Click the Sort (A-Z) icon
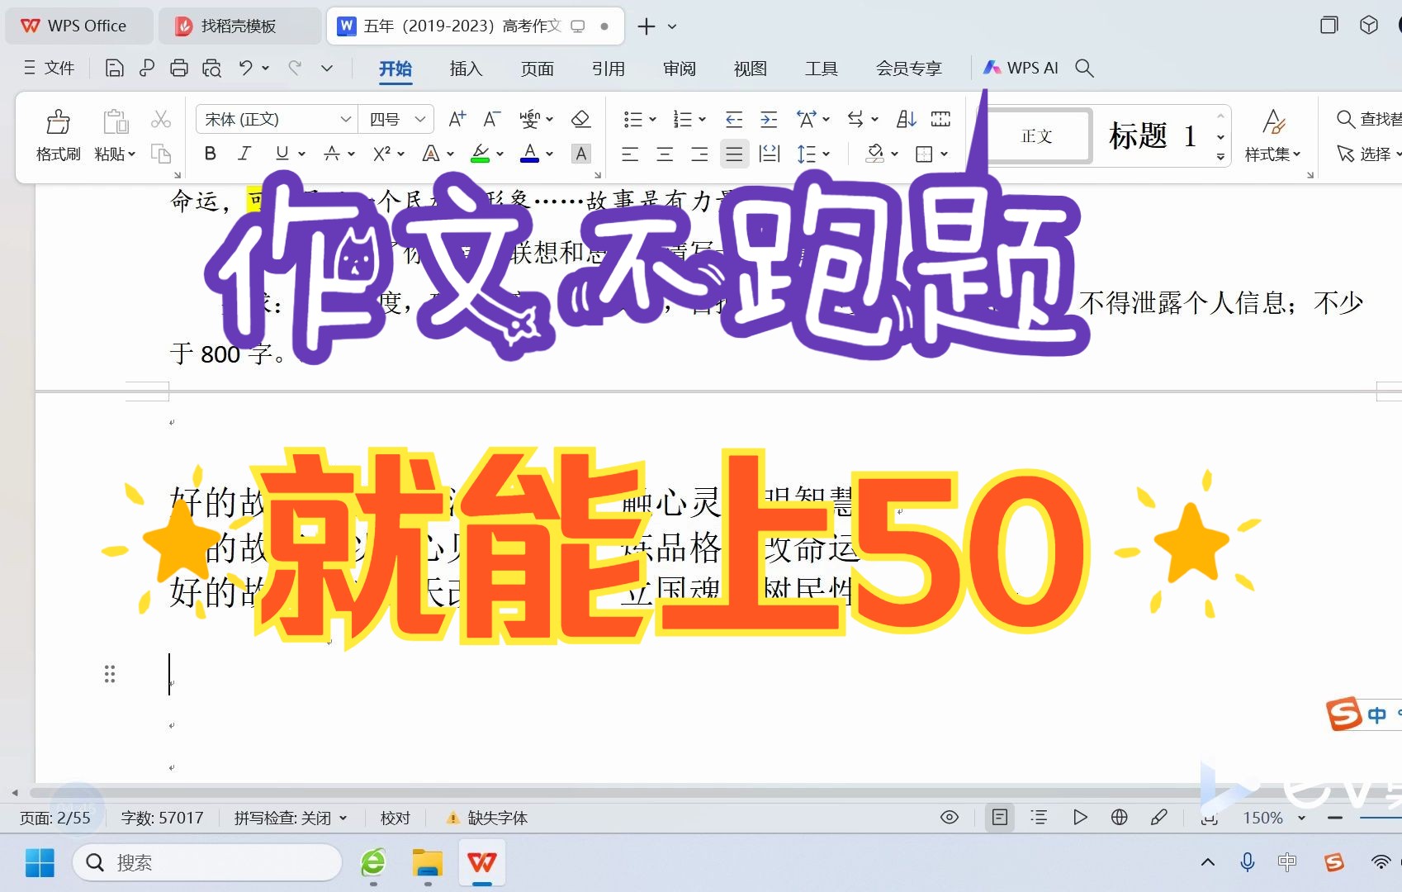This screenshot has height=892, width=1402. (906, 120)
